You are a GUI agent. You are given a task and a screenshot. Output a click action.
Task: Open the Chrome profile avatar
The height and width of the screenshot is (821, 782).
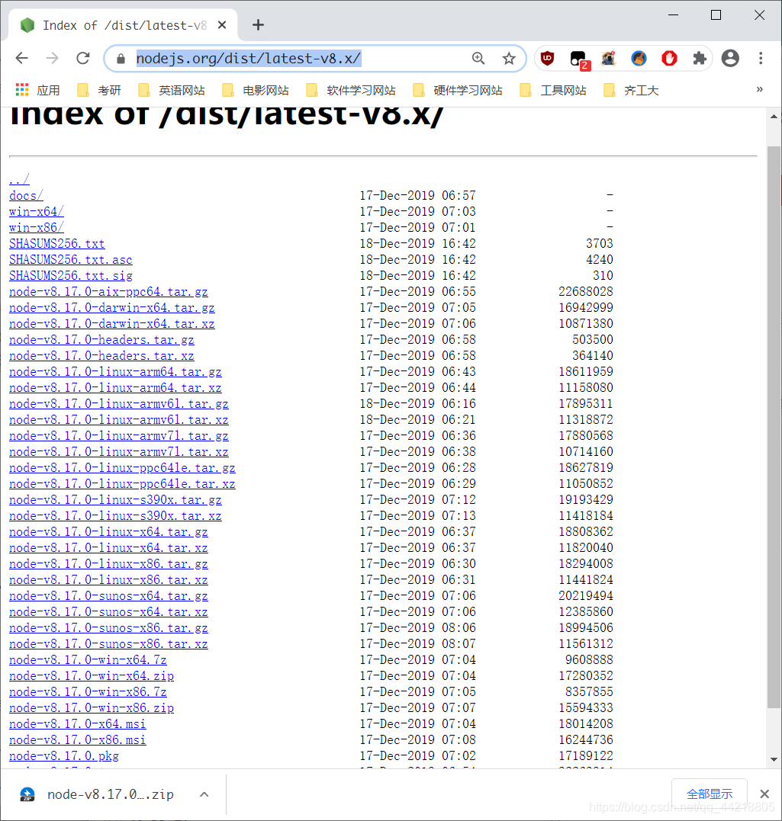730,58
